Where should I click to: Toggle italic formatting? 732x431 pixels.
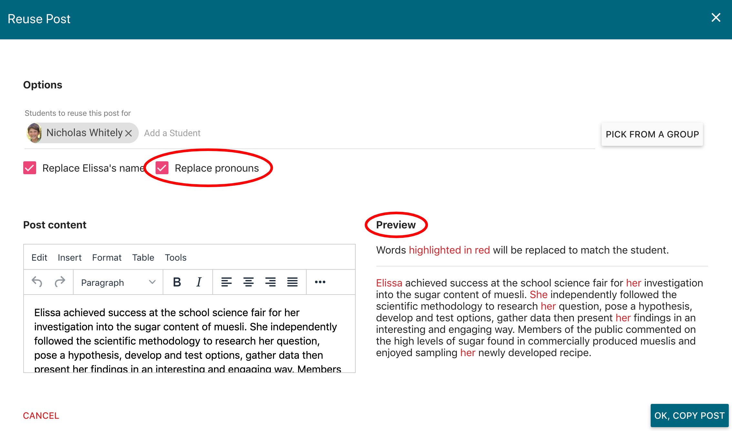(199, 282)
